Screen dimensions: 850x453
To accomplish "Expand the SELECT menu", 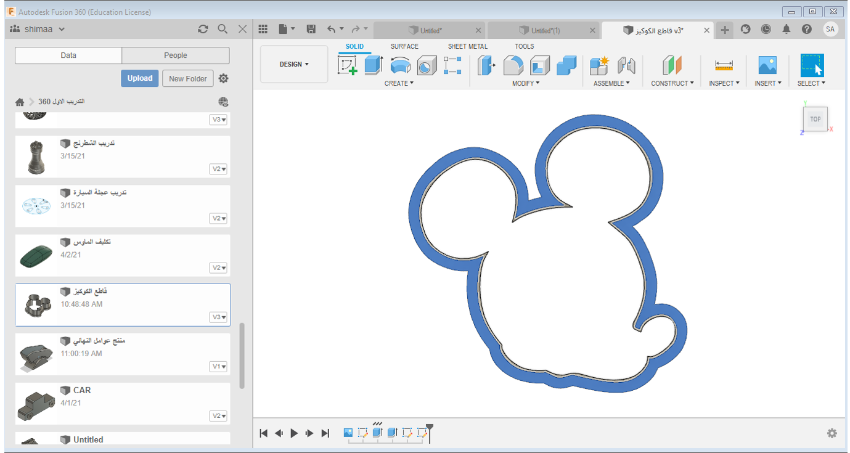I will click(811, 83).
